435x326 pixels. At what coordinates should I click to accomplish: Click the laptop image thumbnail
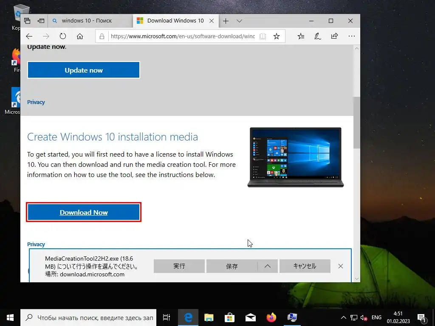coord(296,157)
